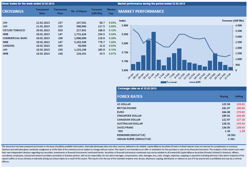Select the YEN currency row
The height and width of the screenshot is (169, 248).
point(181,131)
